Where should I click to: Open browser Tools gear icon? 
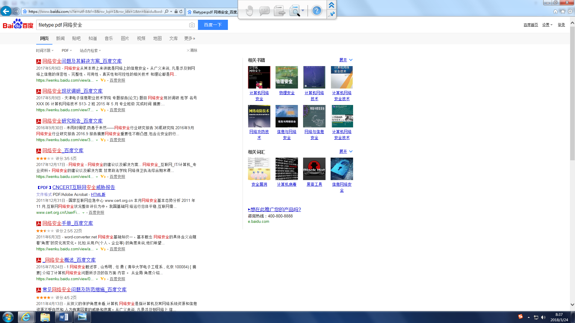[x=570, y=12]
